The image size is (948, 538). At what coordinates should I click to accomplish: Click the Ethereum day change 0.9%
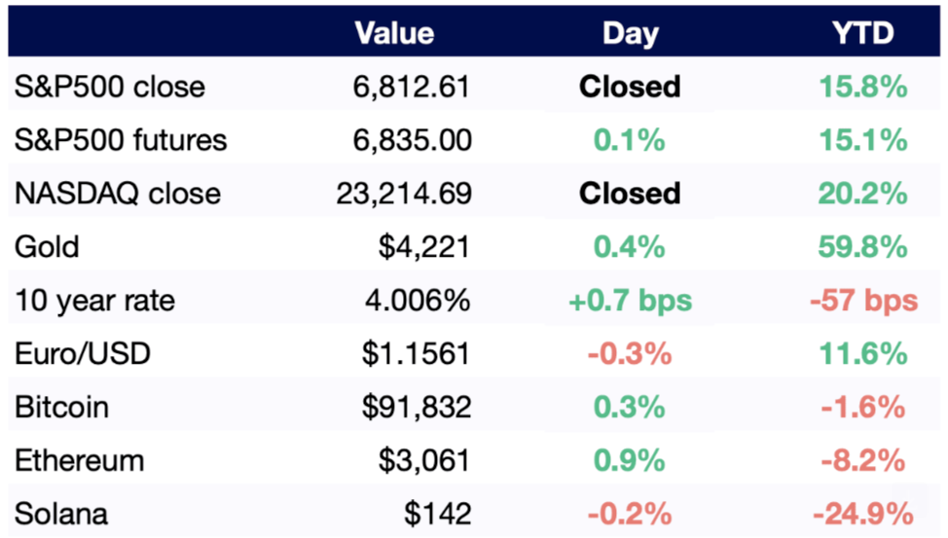pos(630,459)
